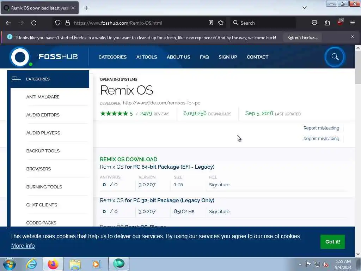The width and height of the screenshot is (361, 271).
Task: Select BROWSERS category
Action: tap(38, 169)
